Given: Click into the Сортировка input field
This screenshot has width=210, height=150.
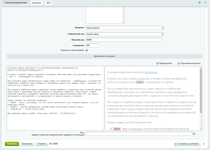Looking at the screenshot, I should coord(91,45).
